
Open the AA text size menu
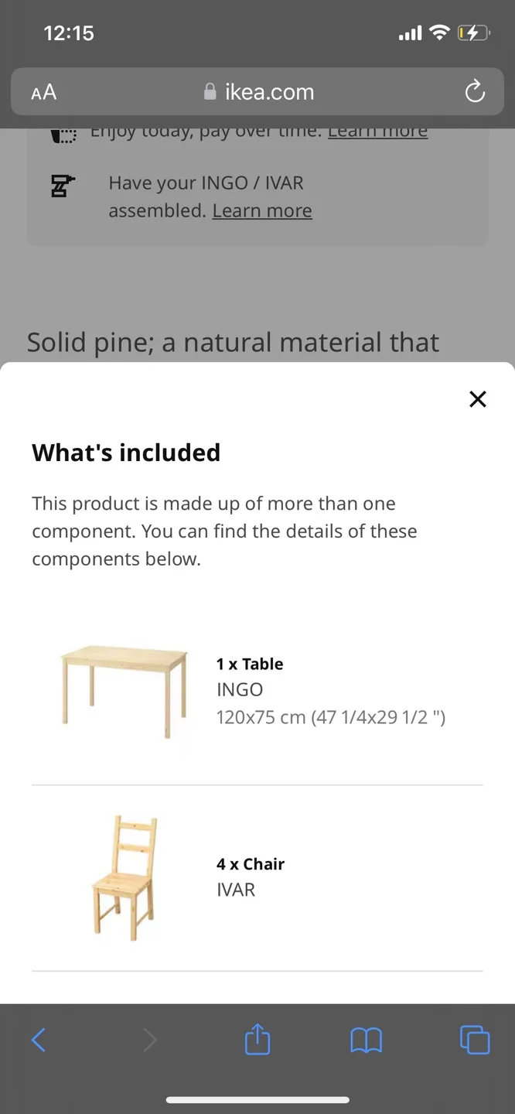pyautogui.click(x=43, y=92)
